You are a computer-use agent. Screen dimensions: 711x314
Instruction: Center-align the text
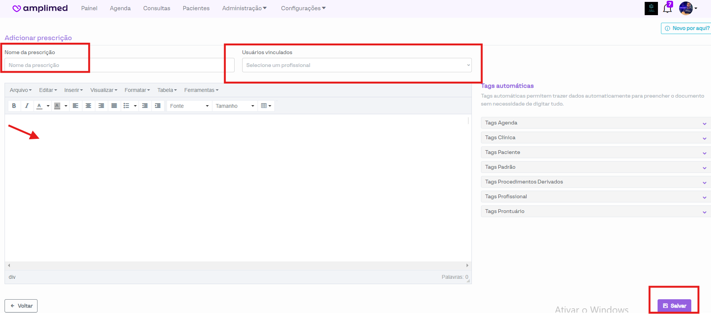(88, 106)
